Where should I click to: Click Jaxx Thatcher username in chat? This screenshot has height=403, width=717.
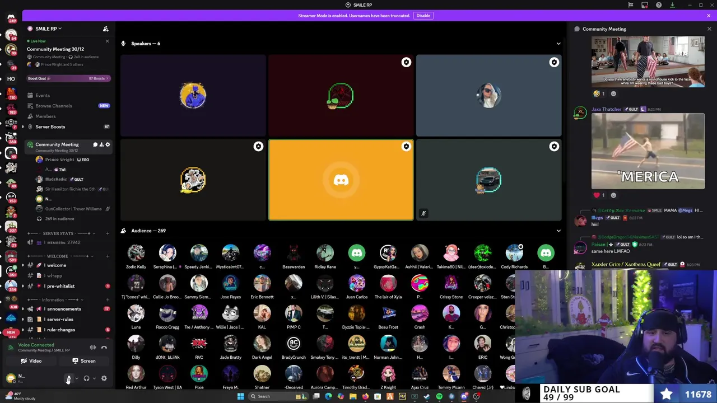point(607,109)
